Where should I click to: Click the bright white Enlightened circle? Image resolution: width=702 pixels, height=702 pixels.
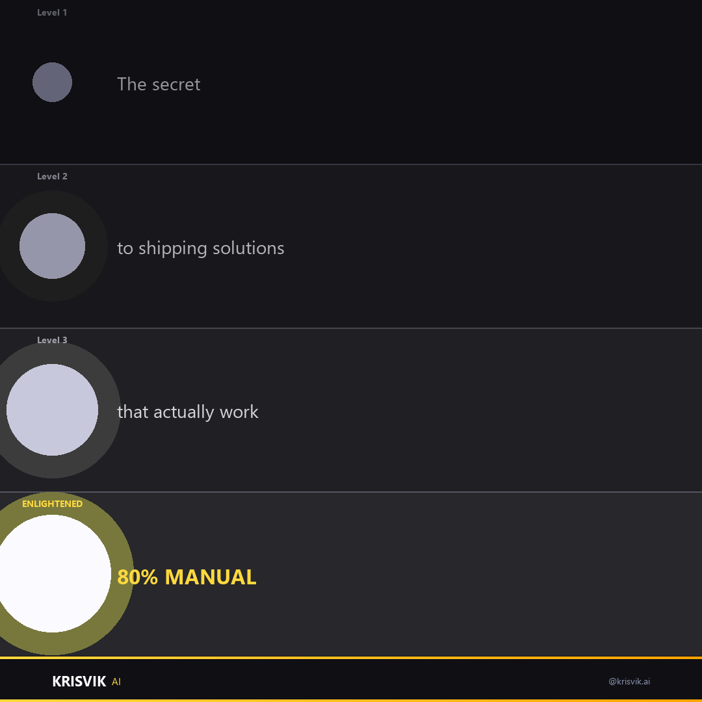tap(53, 573)
